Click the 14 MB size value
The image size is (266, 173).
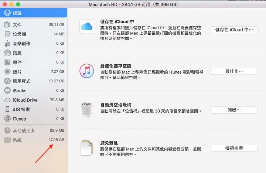(59, 34)
